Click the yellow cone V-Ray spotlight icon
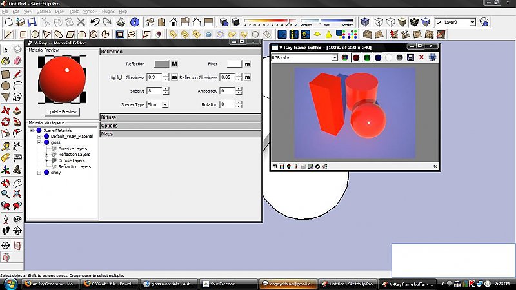516x290 pixels. coord(329,34)
